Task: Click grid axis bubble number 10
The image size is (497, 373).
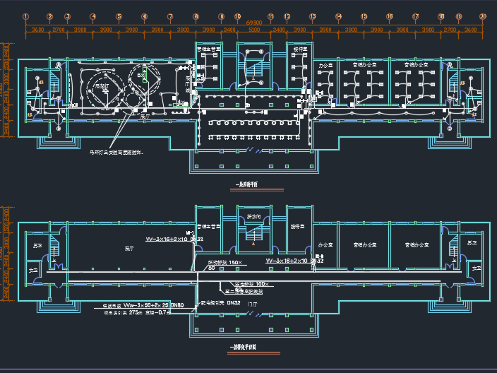Action: point(238,16)
